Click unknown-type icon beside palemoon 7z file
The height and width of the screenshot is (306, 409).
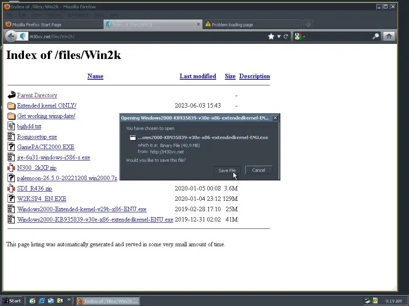click(11, 178)
